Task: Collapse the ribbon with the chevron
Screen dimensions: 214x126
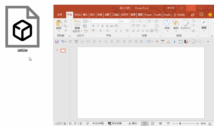Action: pyautogui.click(x=212, y=36)
